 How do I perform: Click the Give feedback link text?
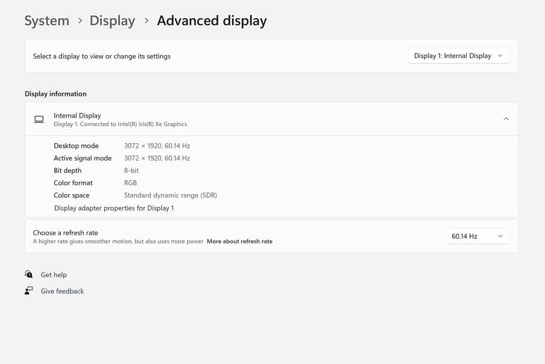coord(62,291)
